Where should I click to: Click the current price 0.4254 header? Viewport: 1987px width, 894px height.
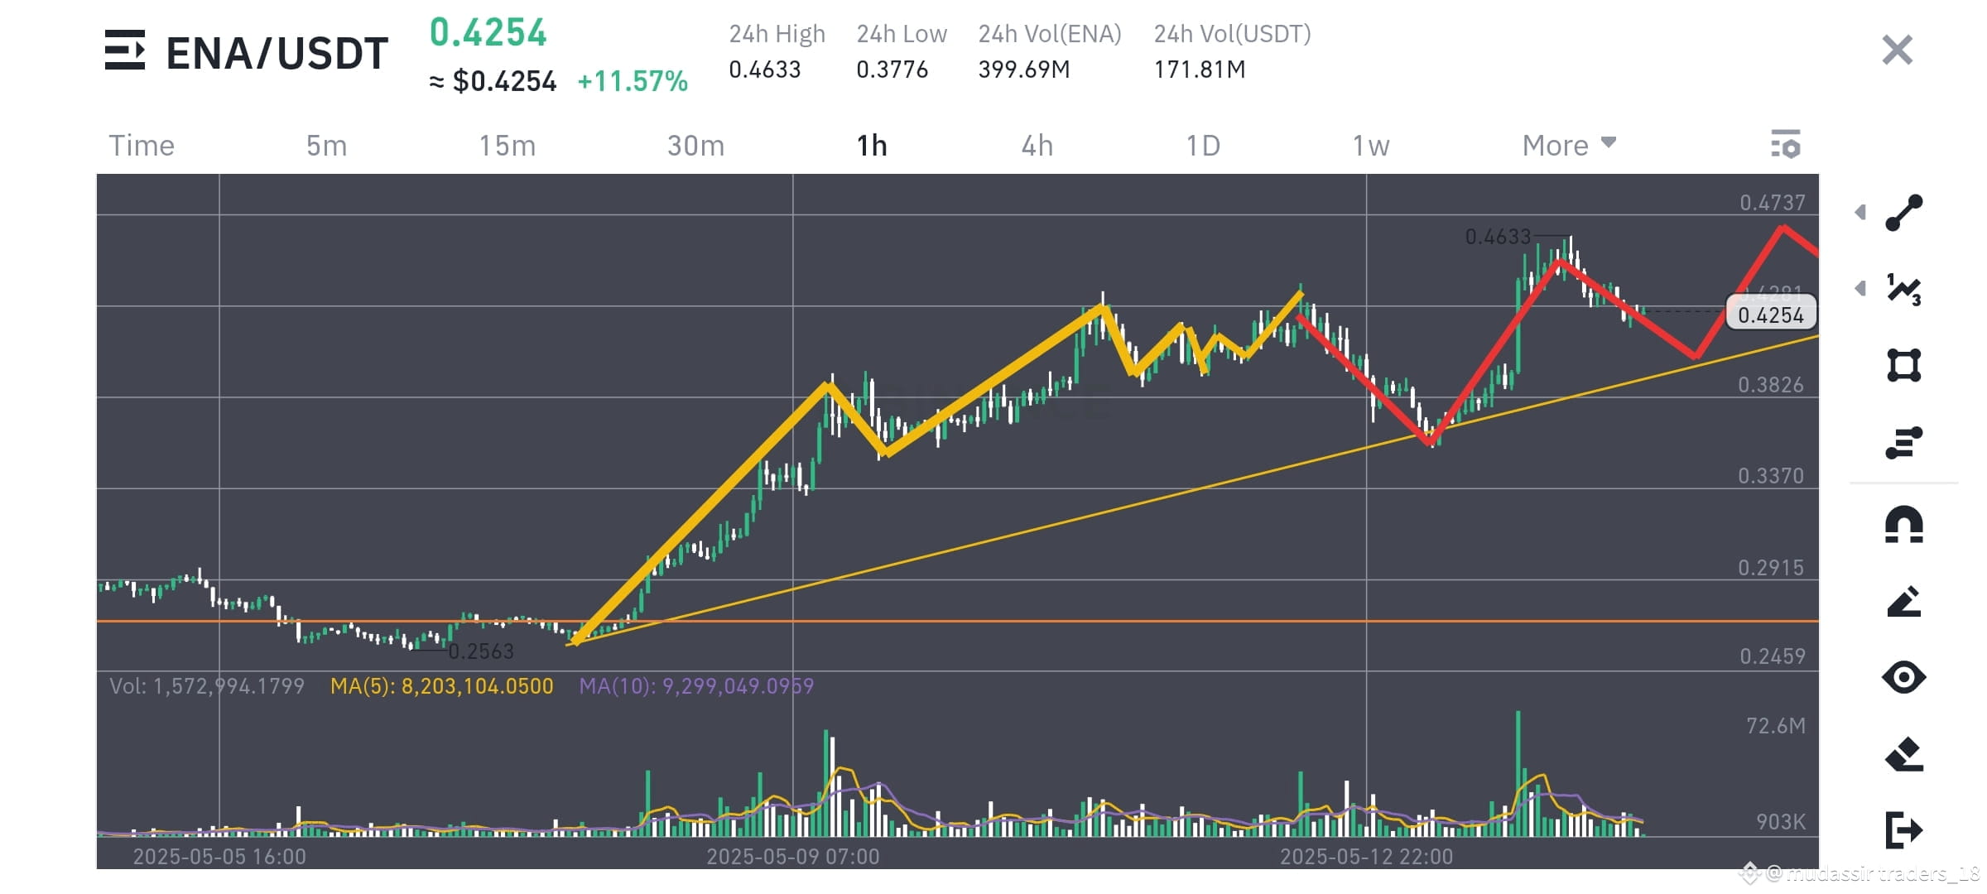[x=488, y=33]
